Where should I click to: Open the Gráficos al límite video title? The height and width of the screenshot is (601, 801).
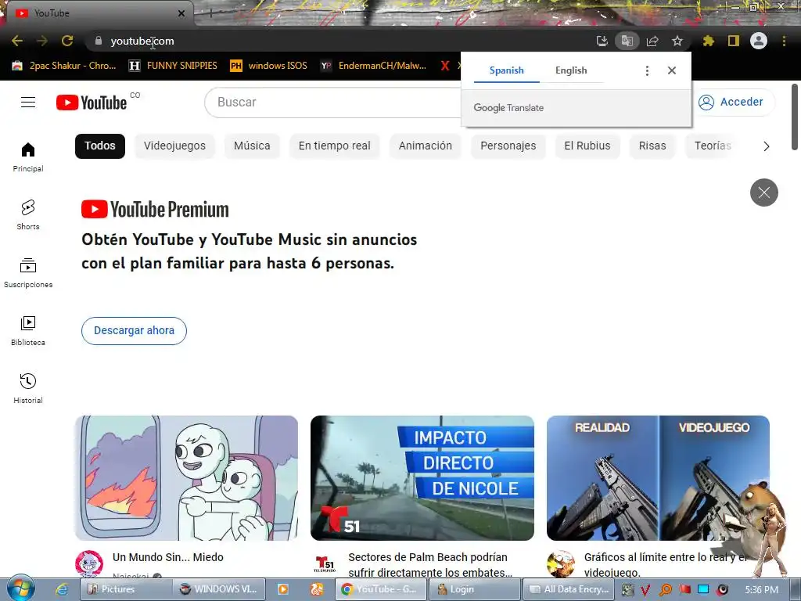pyautogui.click(x=665, y=565)
